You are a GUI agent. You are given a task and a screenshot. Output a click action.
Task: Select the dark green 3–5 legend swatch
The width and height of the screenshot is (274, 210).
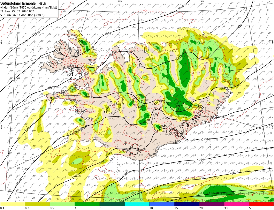click(112, 204)
